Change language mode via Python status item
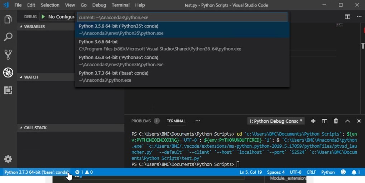 point(328,172)
